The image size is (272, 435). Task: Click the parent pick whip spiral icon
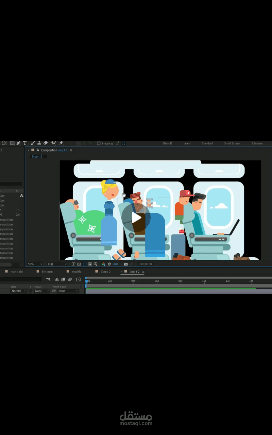[x=54, y=291]
